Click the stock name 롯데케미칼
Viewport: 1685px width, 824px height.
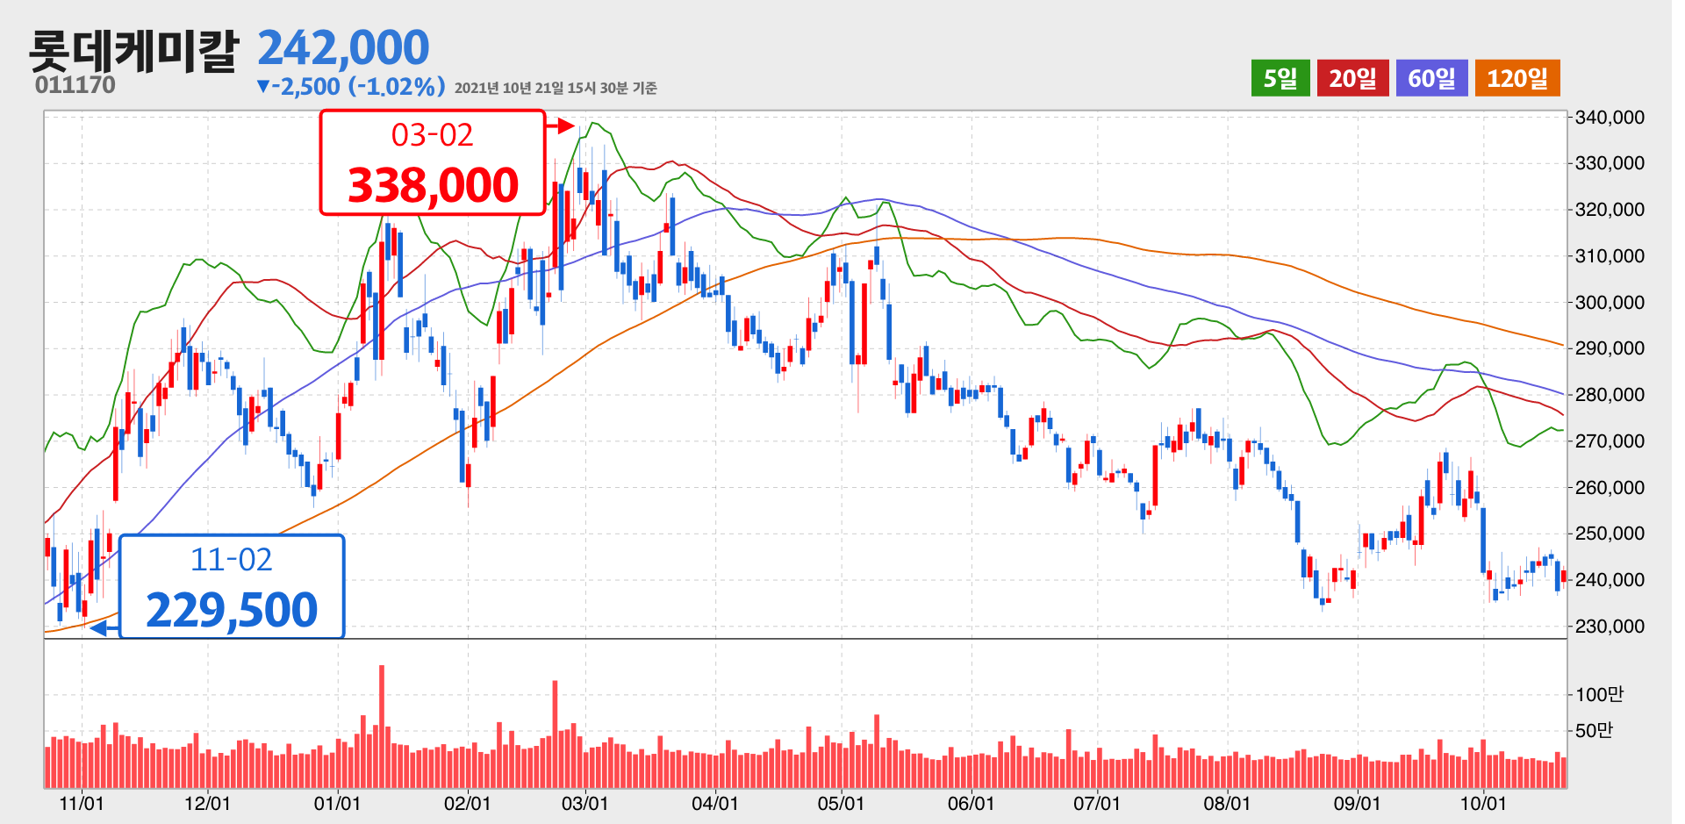(133, 51)
